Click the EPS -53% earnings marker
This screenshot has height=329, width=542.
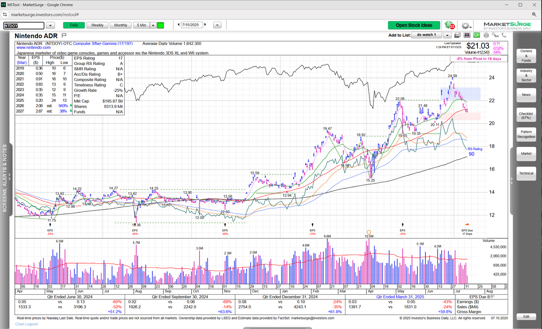50,230
